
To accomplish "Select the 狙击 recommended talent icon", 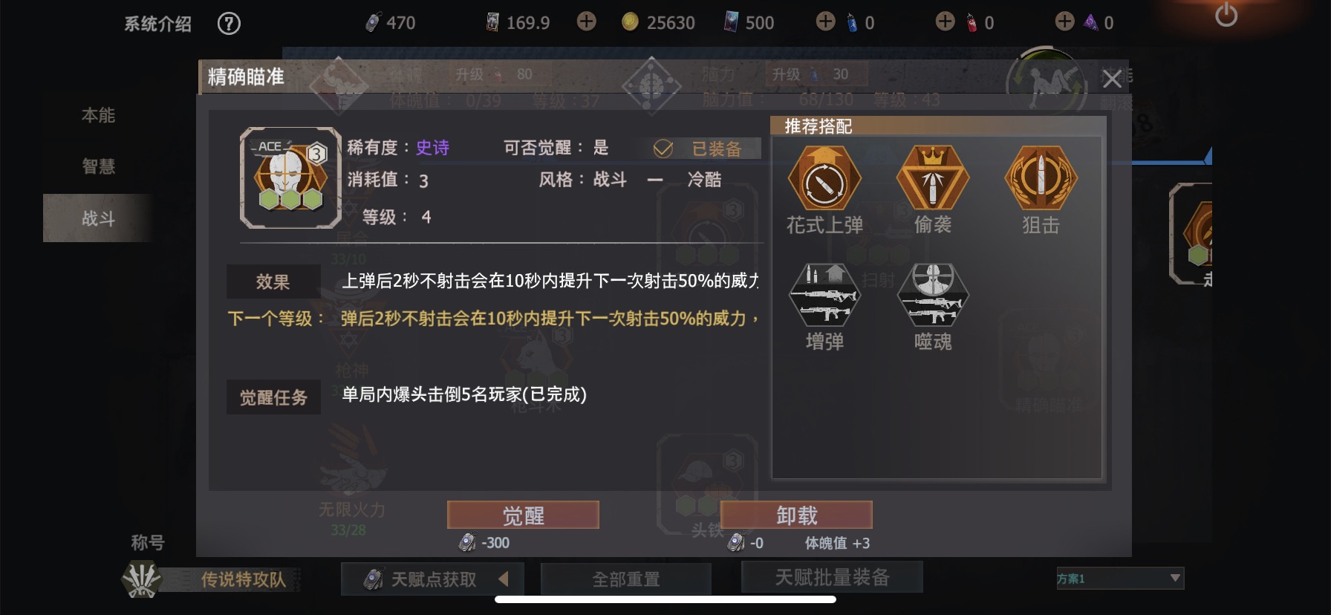I will tap(1041, 179).
